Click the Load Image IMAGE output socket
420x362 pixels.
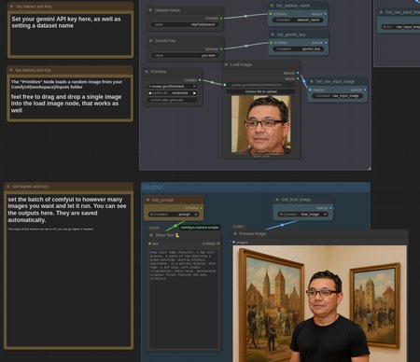coord(298,73)
